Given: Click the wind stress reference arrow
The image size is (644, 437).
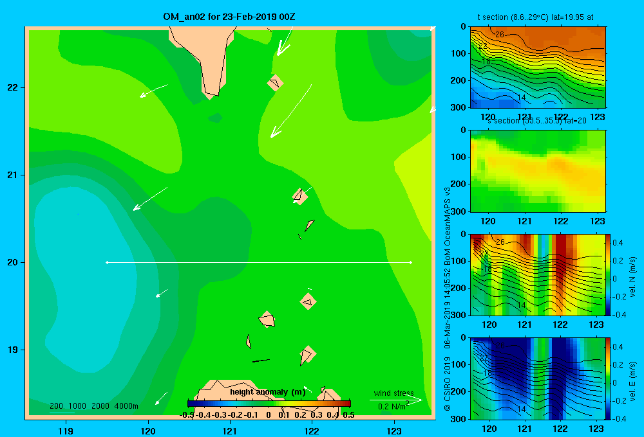Looking at the screenshot, I should point(396,400).
